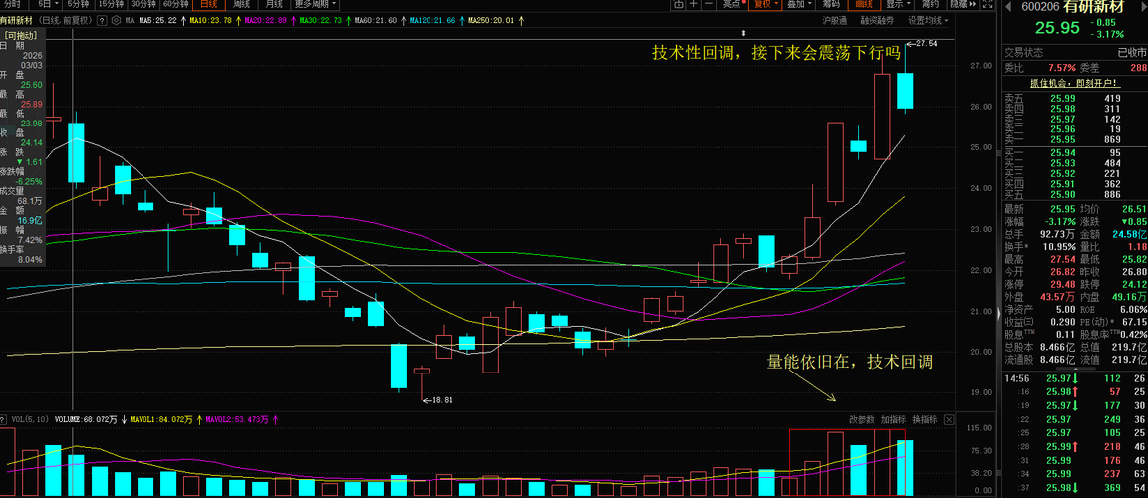Screen dimensions: 1148x498
Task: Click the right panel collapse arrow handle
Action: [x=999, y=313]
